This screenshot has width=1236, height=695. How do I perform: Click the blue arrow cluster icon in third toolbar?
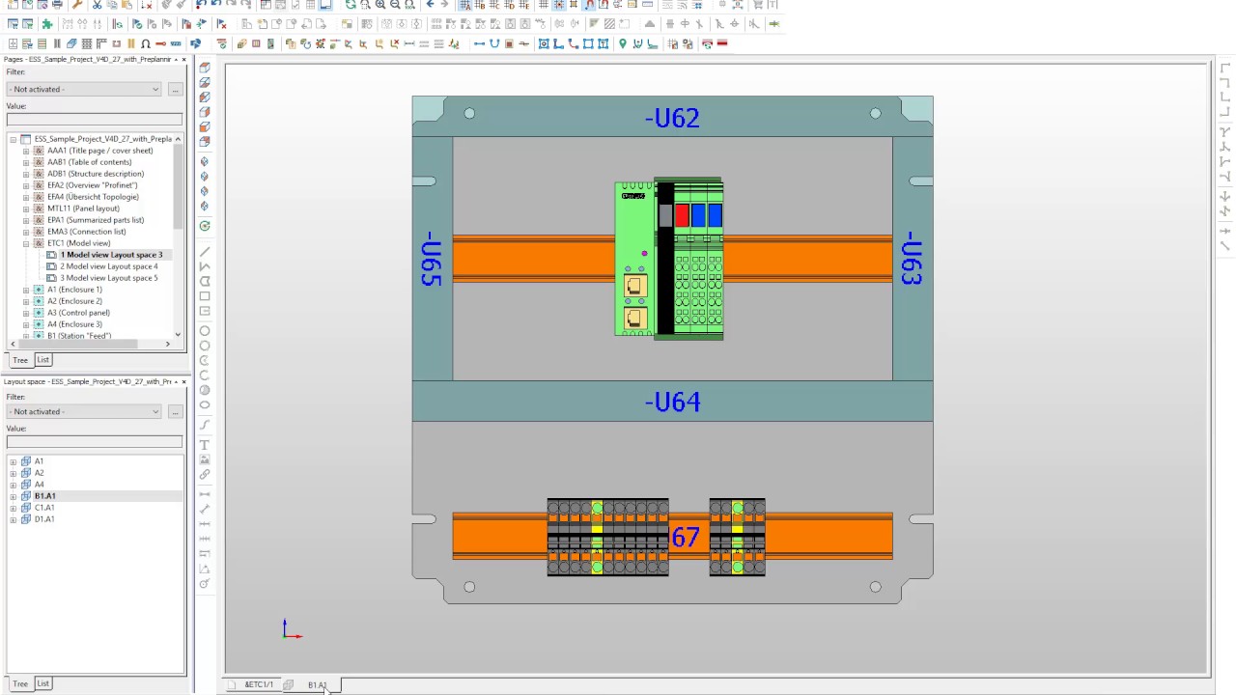pos(195,43)
